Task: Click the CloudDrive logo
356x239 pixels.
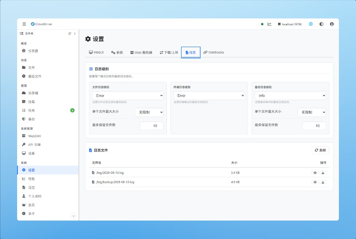Action: point(41,24)
